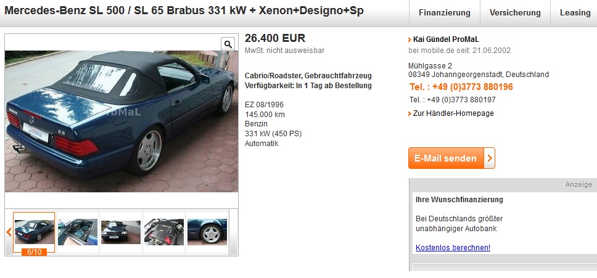Click the thumbnail strip scrollbar on right

233,232
